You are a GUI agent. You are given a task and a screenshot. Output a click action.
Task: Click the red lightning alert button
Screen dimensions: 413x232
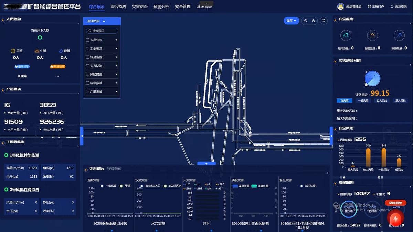395,218
